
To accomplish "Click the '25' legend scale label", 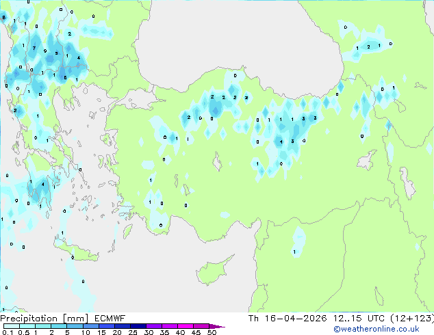I will pyautogui.click(x=133, y=332).
